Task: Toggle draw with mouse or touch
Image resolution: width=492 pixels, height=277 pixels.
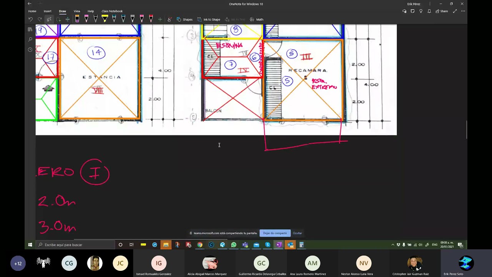Action: click(170, 19)
